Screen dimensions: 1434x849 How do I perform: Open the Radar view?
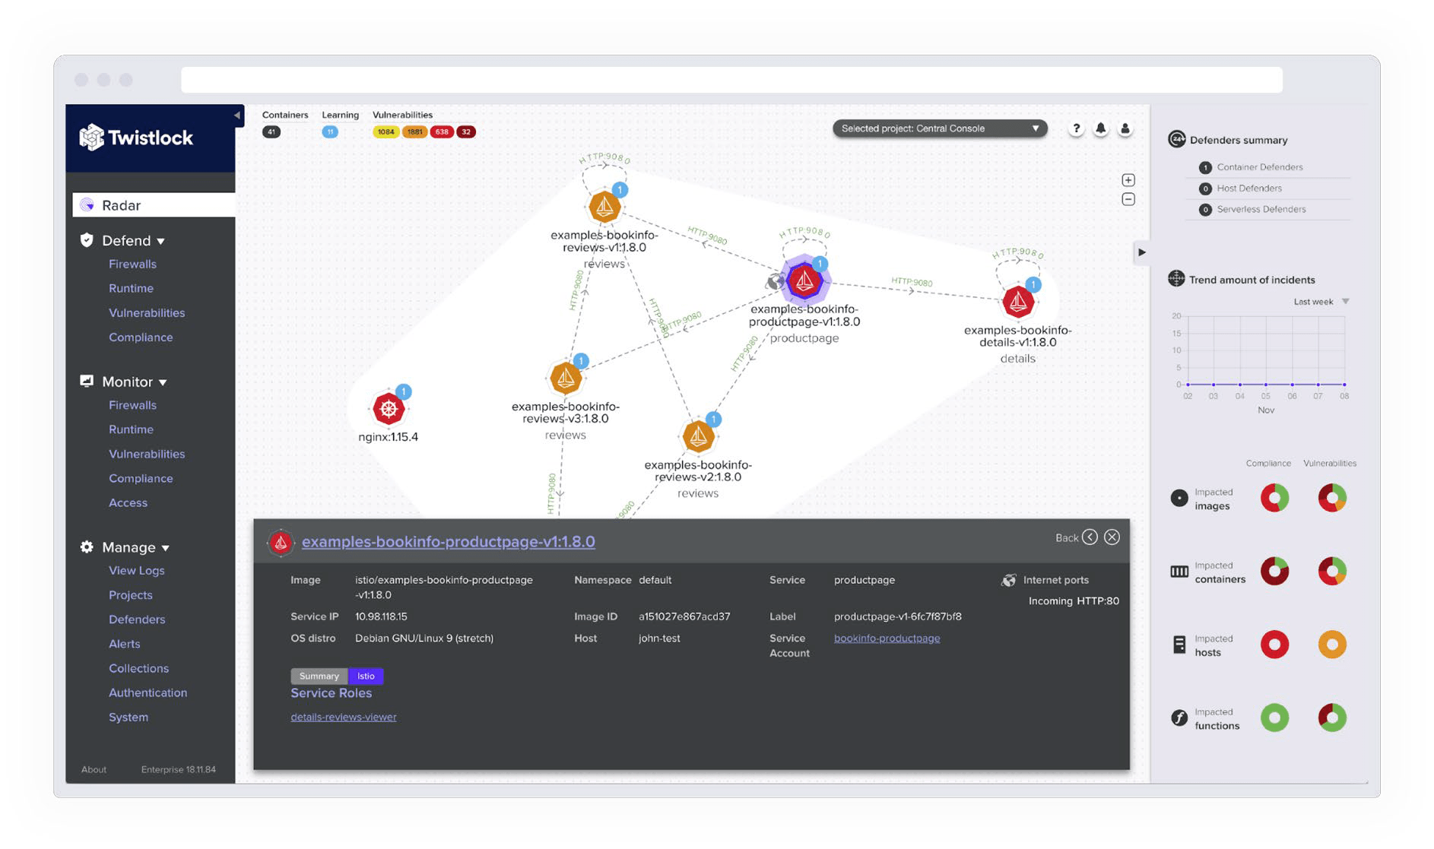click(x=154, y=205)
